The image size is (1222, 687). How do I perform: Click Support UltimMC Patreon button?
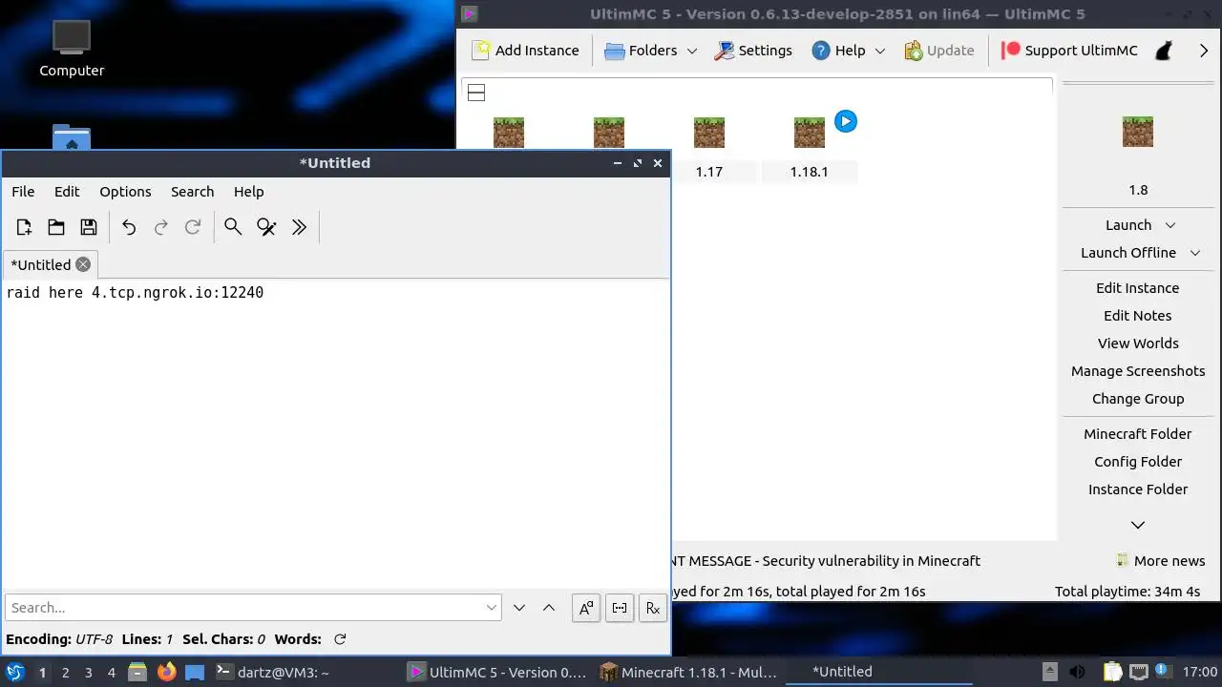click(x=1069, y=51)
